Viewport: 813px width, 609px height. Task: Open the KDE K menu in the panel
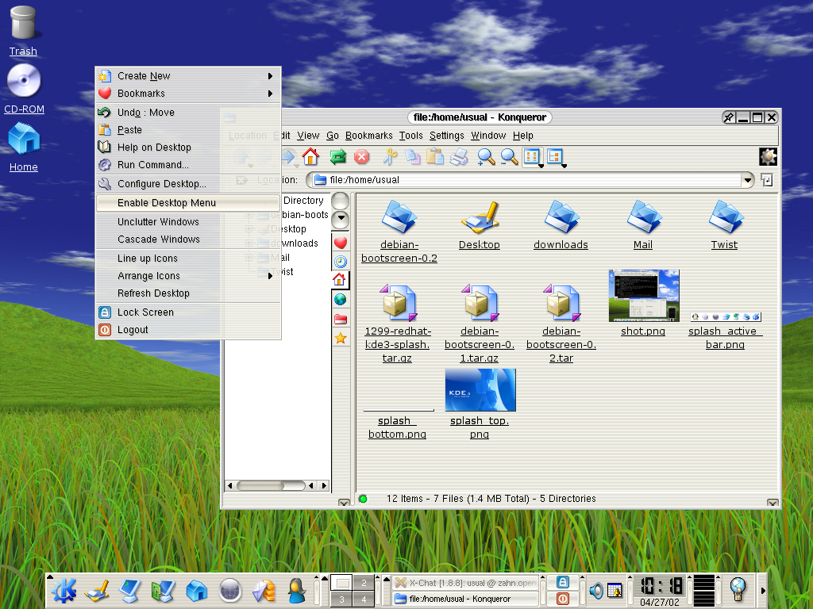(x=64, y=590)
